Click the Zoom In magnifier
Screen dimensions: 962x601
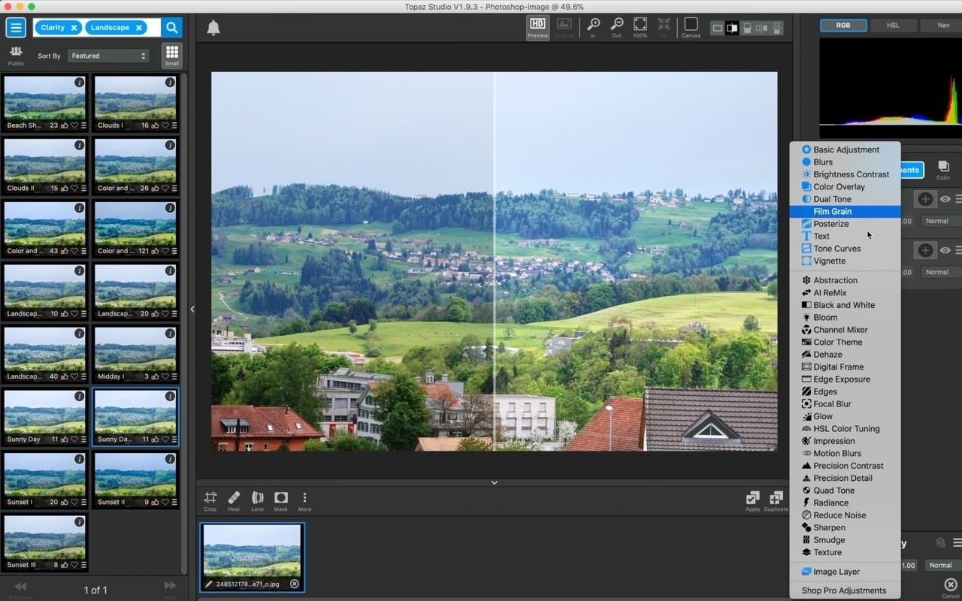(x=593, y=28)
